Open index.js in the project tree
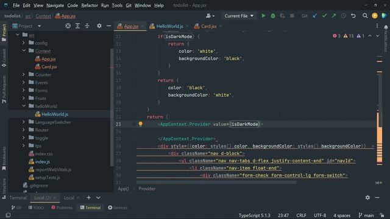390x219 pixels. point(42,162)
